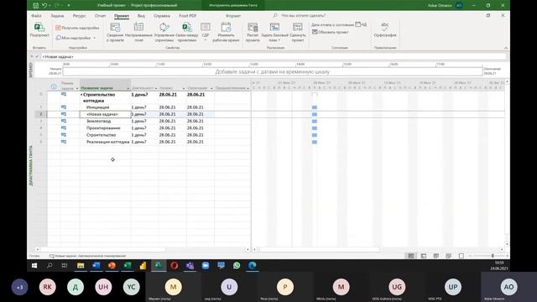The image size is (537, 302).
Task: Click Обновить проект button
Action: (x=330, y=32)
